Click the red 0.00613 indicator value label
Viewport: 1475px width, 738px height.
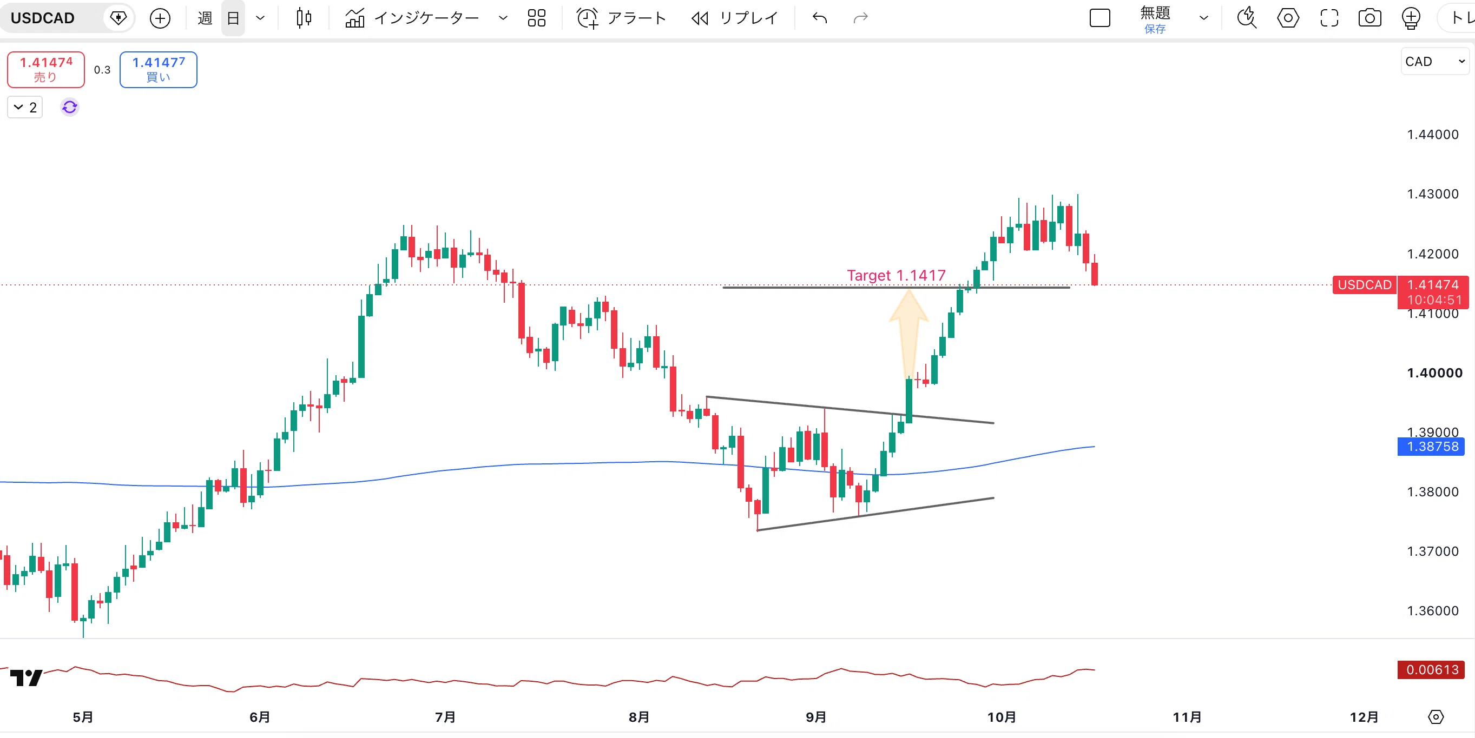1432,669
